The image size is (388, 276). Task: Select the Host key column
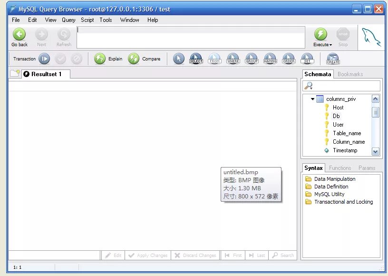(338, 108)
